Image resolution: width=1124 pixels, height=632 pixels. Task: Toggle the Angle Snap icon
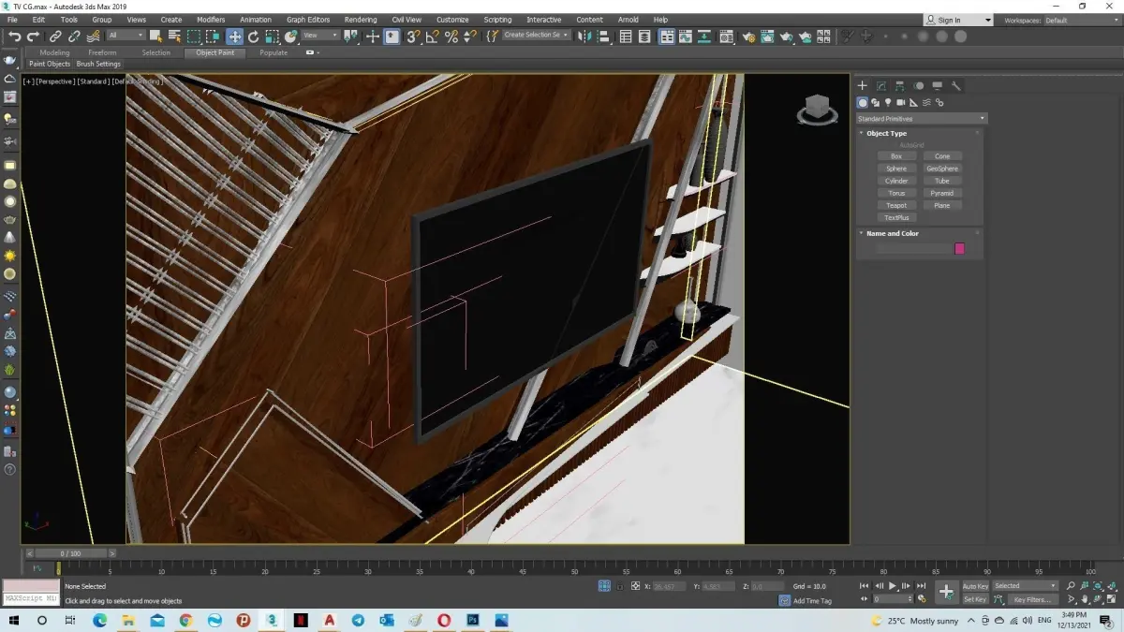click(432, 37)
